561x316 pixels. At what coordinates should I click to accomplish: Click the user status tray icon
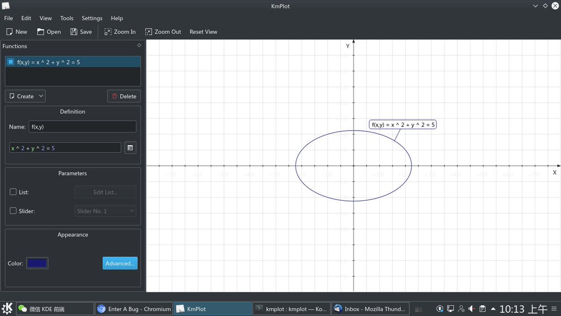point(461,309)
